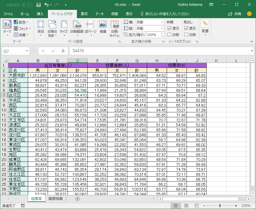
Task: Add a new sheet with plus button
Action: 77,199
